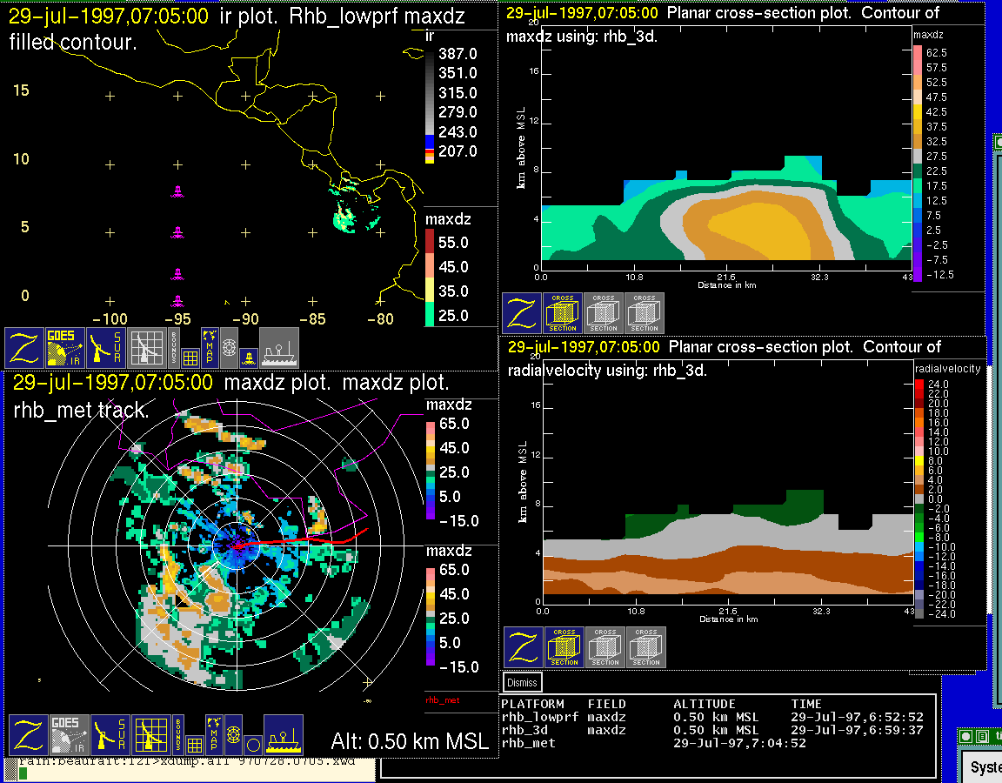The width and height of the screenshot is (1002, 783).
Task: Select radar grid icon in maxdz plot toolbar
Action: point(151,734)
